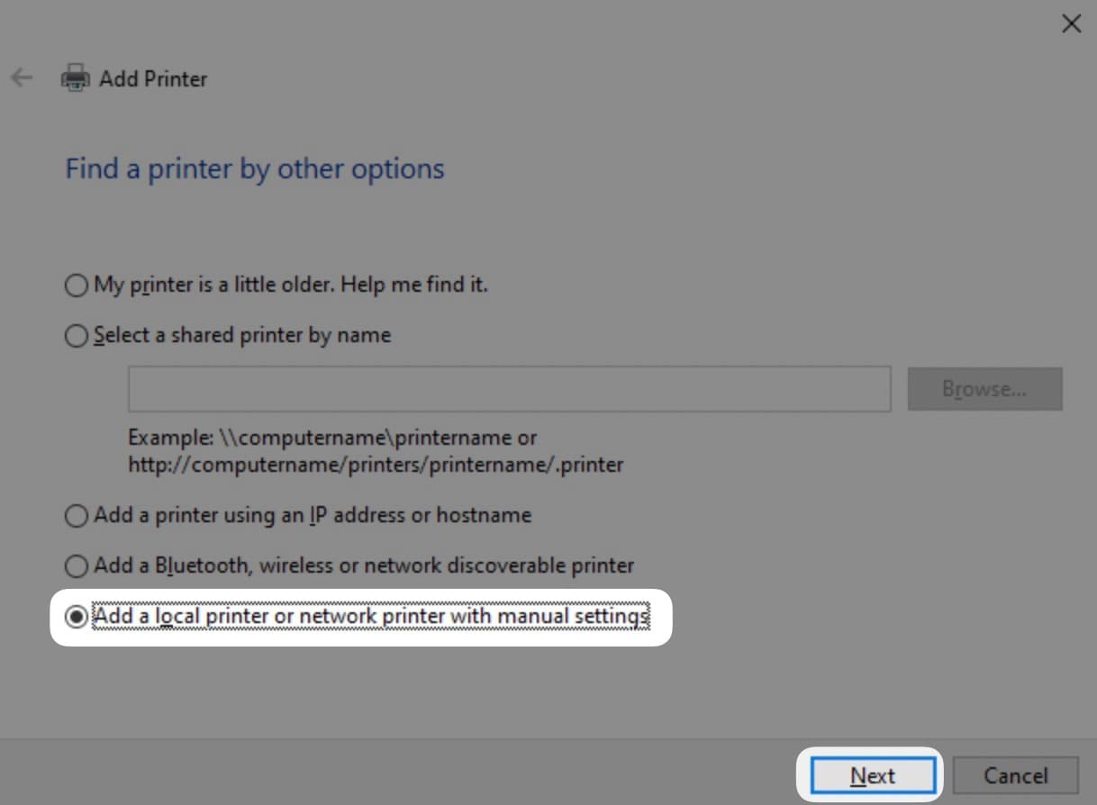Viewport: 1097px width, 805px height.
Task: Click the selected local printer radio circle
Action: [x=77, y=617]
